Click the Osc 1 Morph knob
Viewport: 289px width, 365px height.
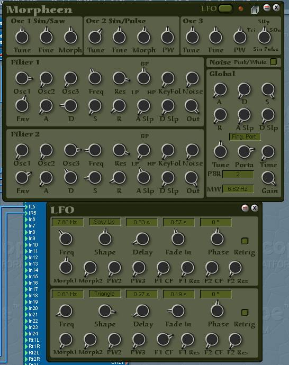coord(70,37)
